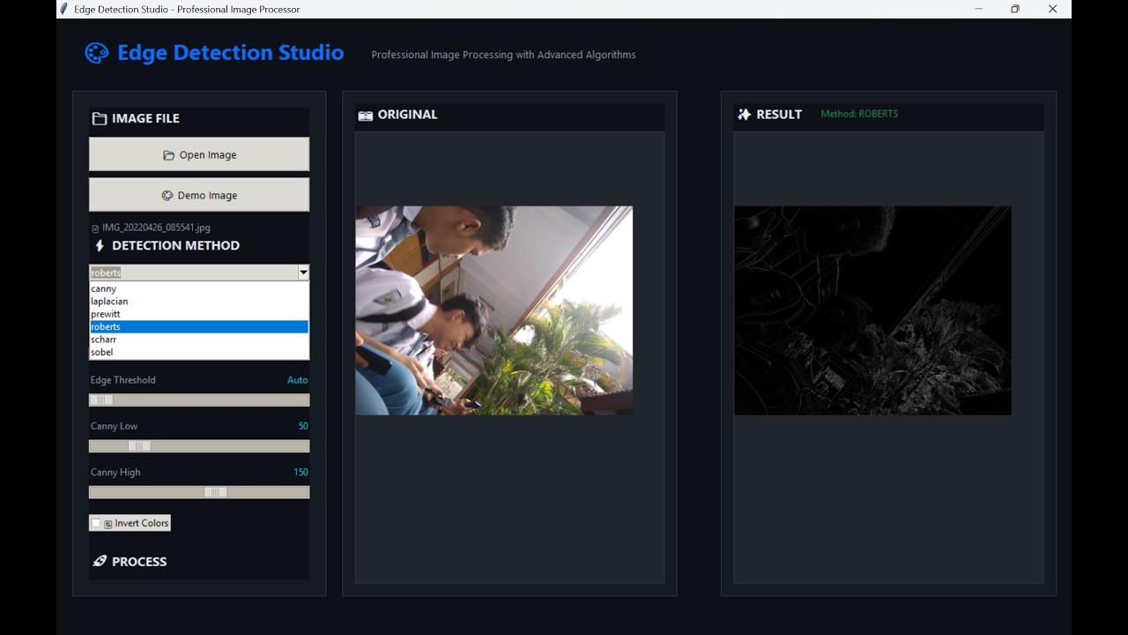Close the Edge Detection Studio window
1128x635 pixels.
[1052, 9]
